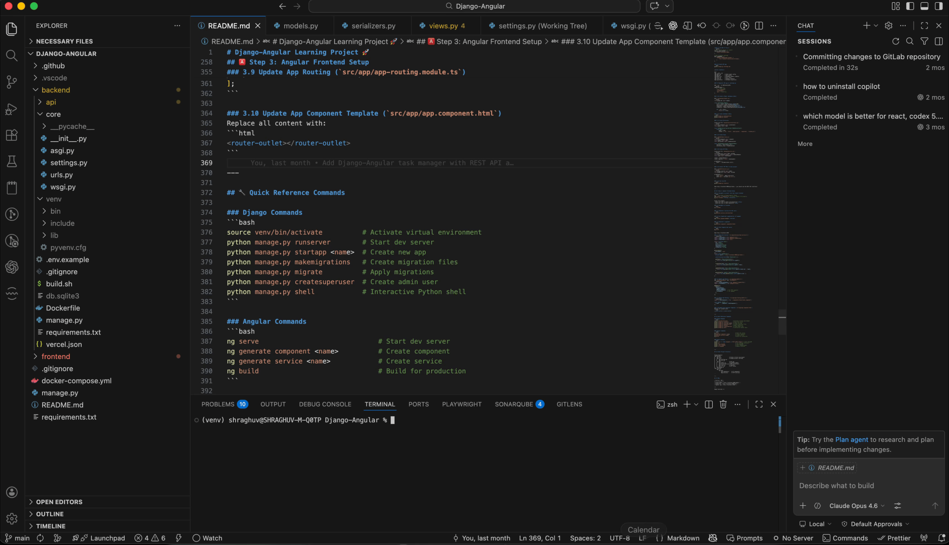Search the chat sessions
The image size is (949, 545).
[910, 41]
